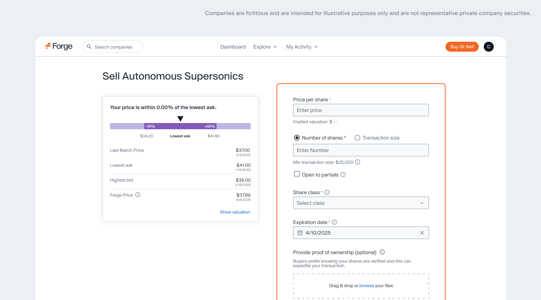Image resolution: width=541 pixels, height=300 pixels.
Task: Open the calendar icon in expiration date
Action: tap(300, 233)
